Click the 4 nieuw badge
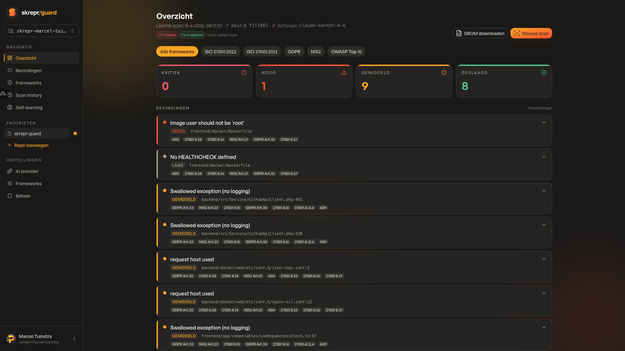The image size is (625, 351). click(x=167, y=35)
